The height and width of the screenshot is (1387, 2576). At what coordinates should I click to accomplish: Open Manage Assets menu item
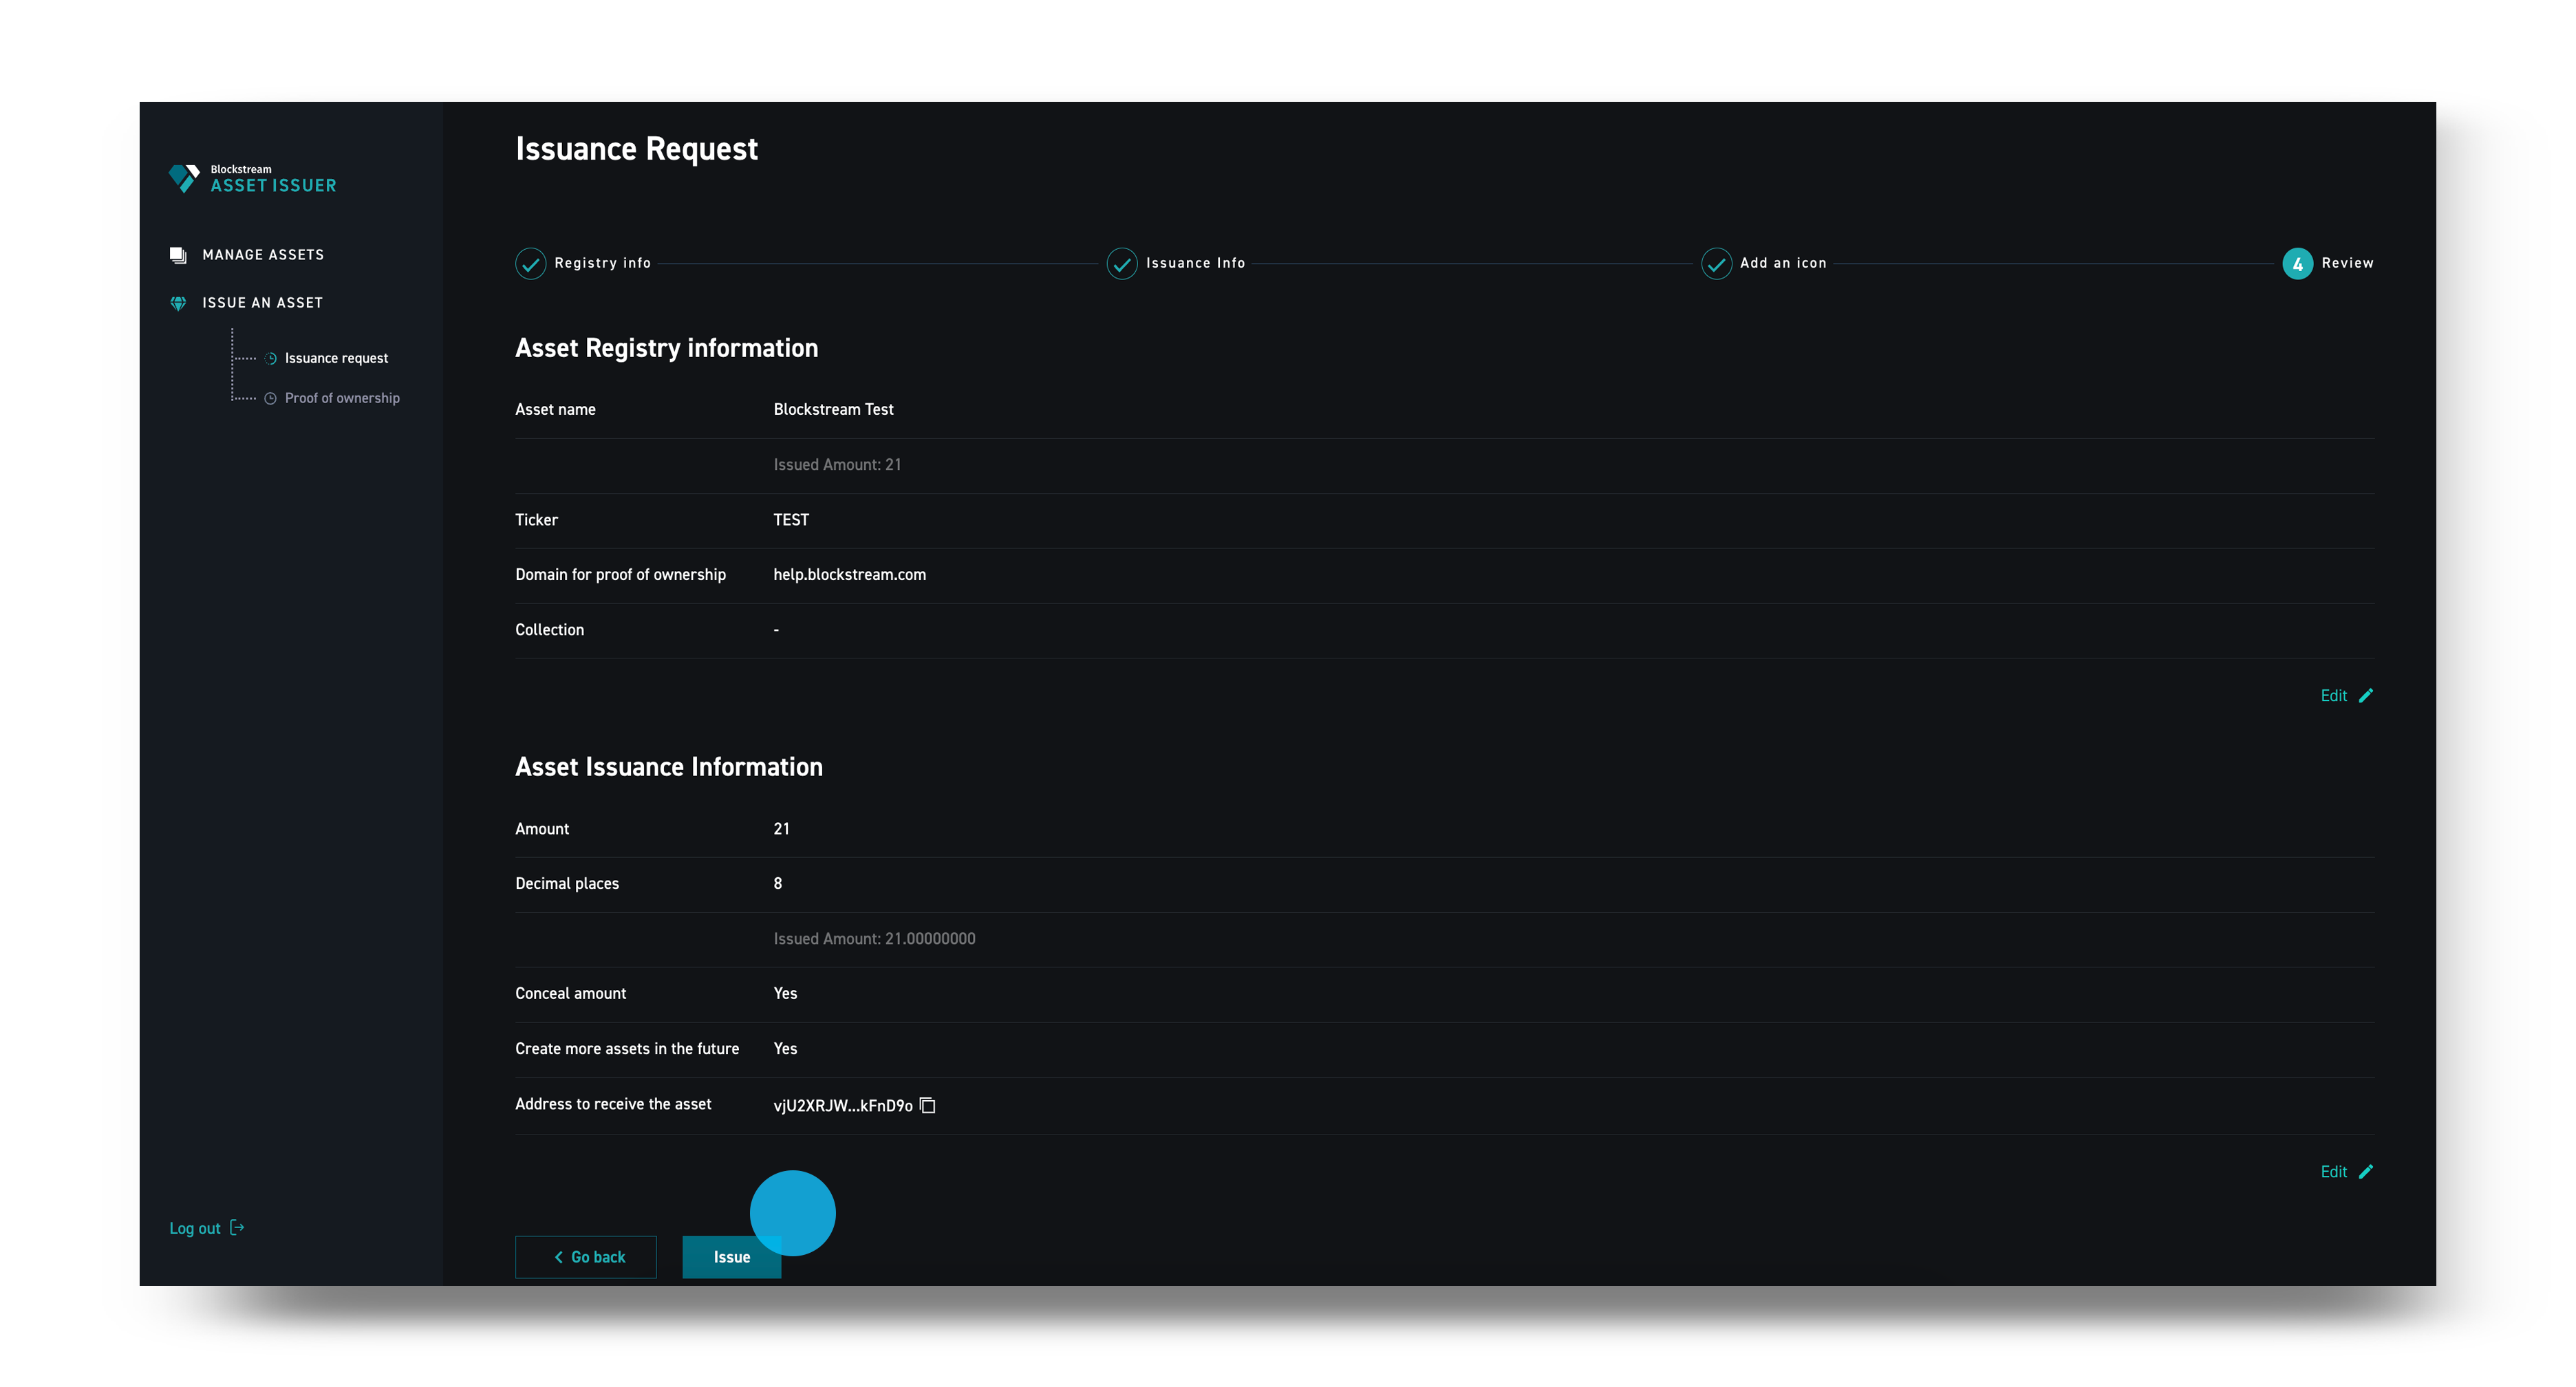click(262, 255)
